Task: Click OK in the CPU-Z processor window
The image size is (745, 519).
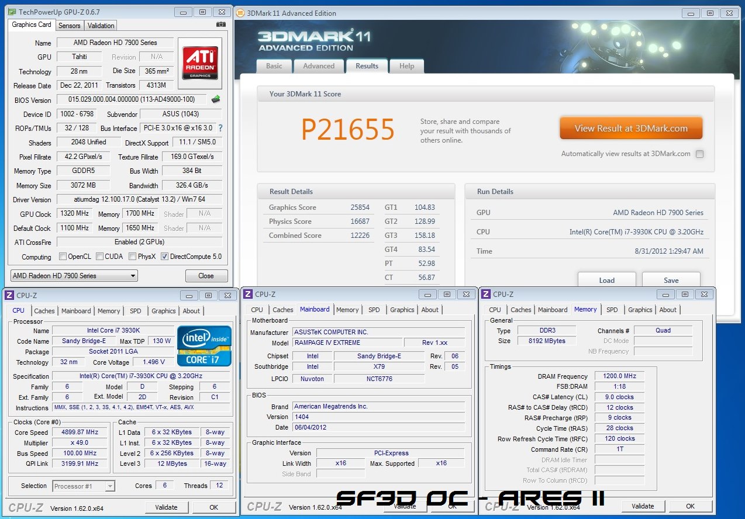Action: (214, 507)
